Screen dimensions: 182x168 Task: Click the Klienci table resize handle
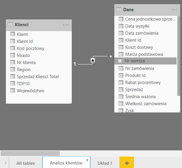tap(70, 102)
